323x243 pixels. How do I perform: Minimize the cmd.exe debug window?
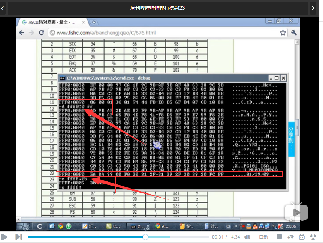click(x=271, y=78)
